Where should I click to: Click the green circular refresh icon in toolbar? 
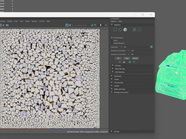92,25
